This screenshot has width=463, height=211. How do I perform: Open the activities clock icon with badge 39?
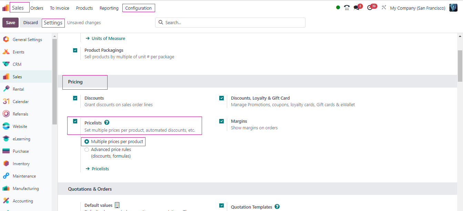coord(370,8)
